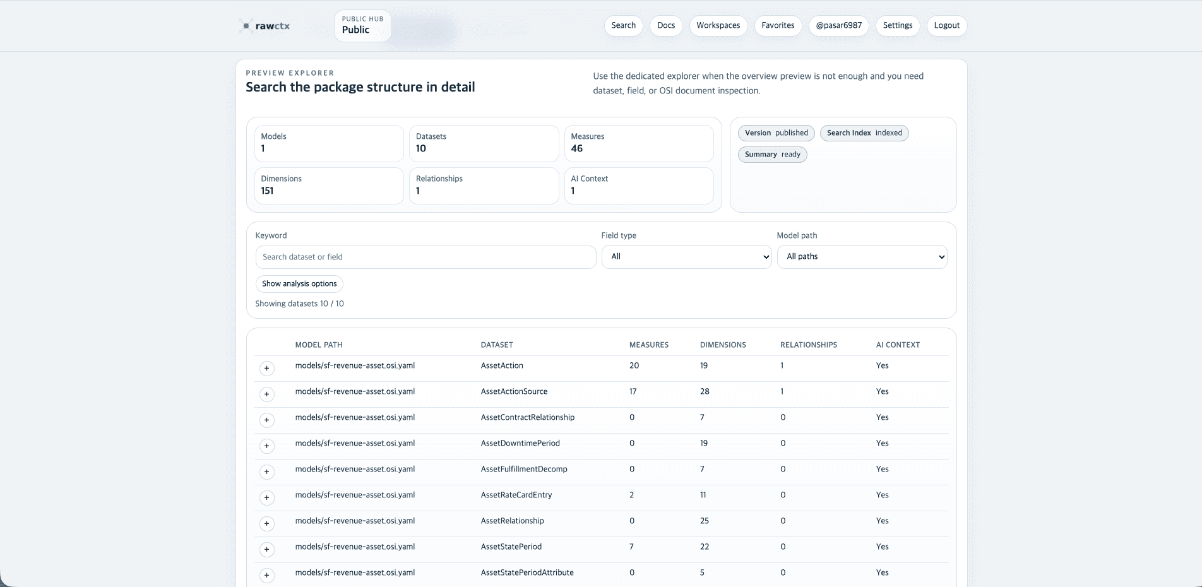Click plus icon for AssetRateCardEntry row
1202x587 pixels.
[x=267, y=498]
